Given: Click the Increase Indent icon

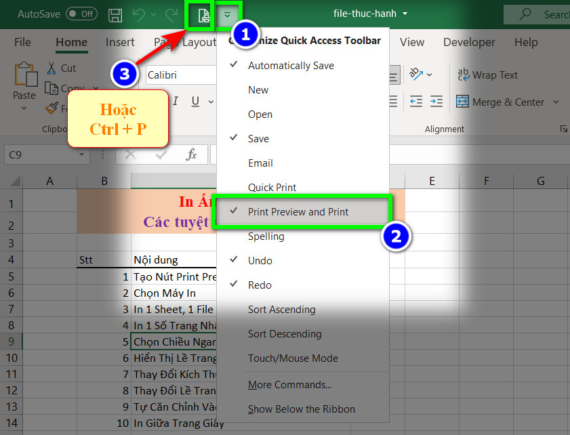Looking at the screenshot, I should coord(436,102).
